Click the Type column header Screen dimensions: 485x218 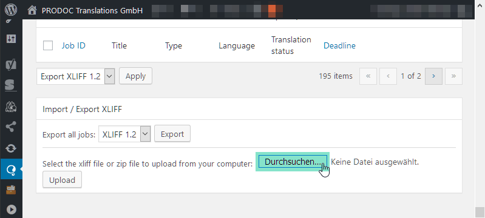[174, 45]
